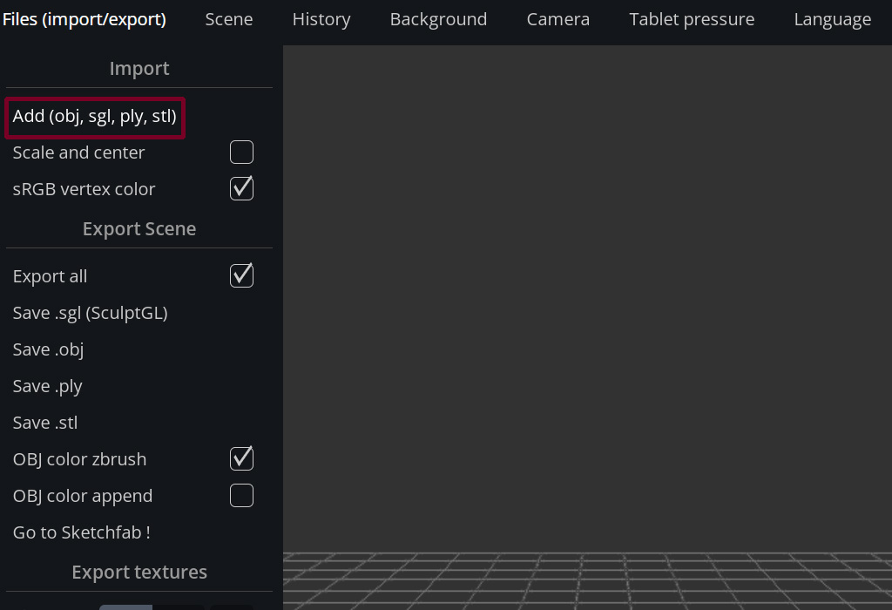Disable OBJ color zbrush option
Screen dimensions: 892x610
(241, 459)
